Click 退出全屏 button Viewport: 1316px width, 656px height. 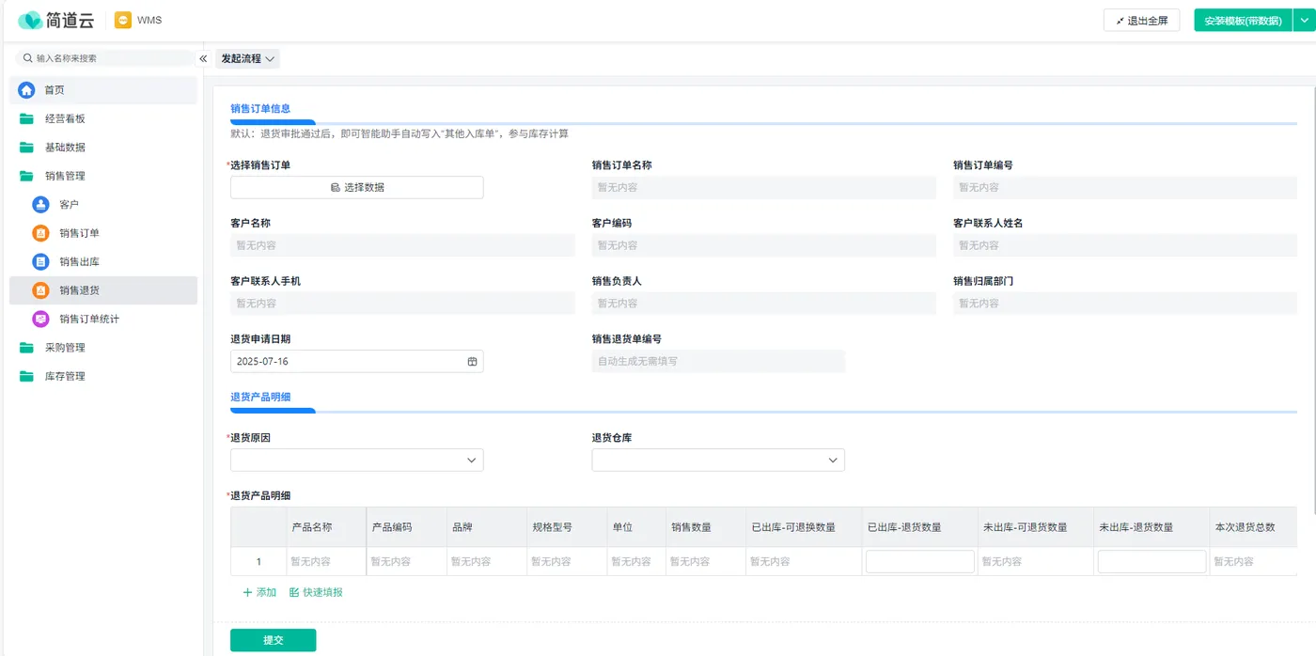[1141, 21]
